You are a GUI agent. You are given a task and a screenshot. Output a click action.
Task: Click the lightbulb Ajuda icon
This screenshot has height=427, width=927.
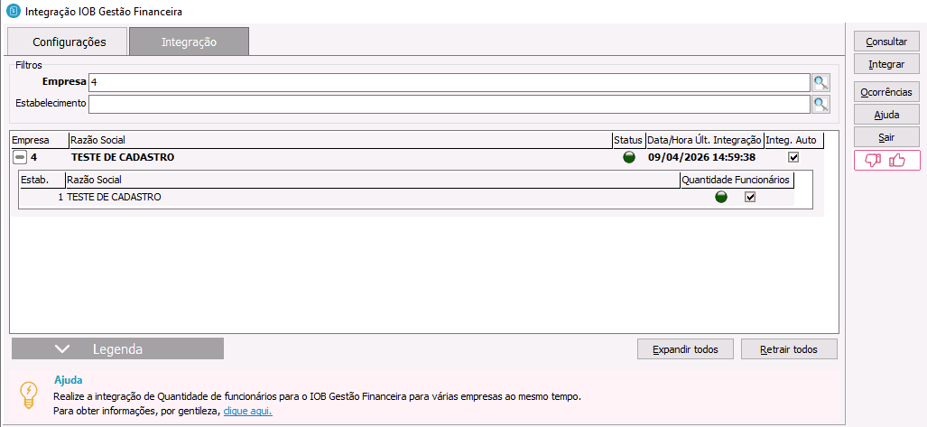coord(28,395)
